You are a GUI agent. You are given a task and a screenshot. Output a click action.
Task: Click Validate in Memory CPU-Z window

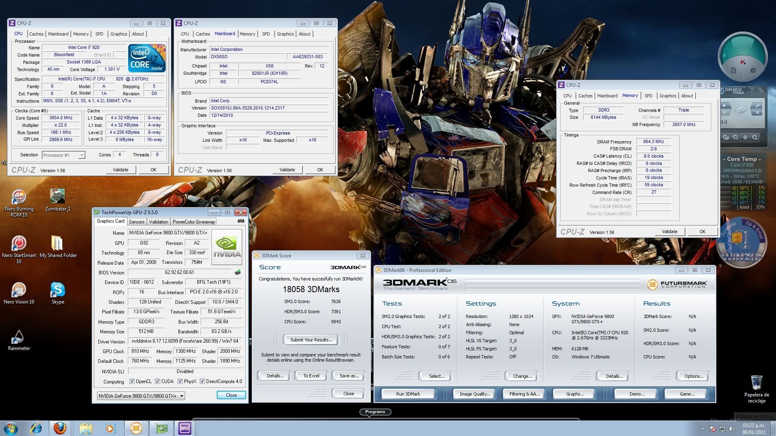[x=670, y=232]
